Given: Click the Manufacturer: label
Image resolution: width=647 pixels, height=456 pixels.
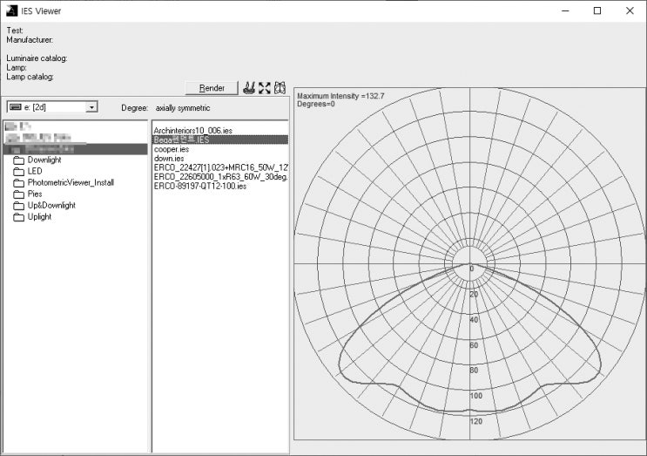Looking at the screenshot, I should click(30, 40).
